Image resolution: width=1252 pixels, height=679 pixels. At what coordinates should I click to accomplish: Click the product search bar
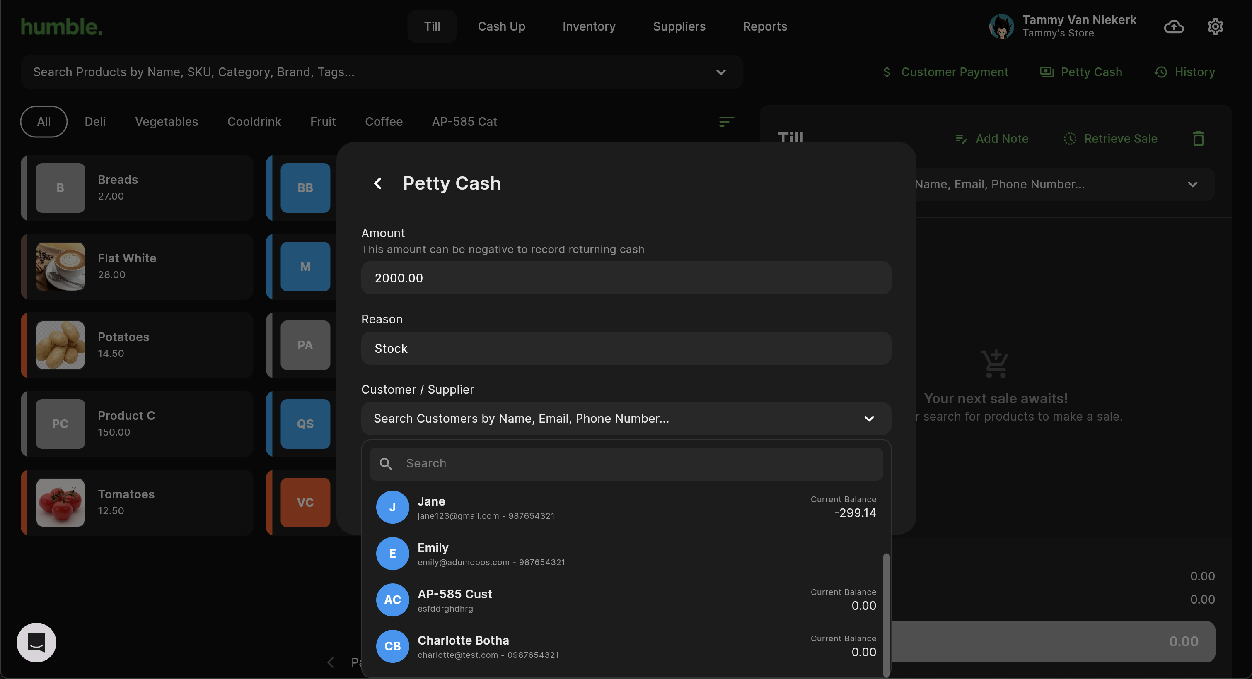click(382, 72)
